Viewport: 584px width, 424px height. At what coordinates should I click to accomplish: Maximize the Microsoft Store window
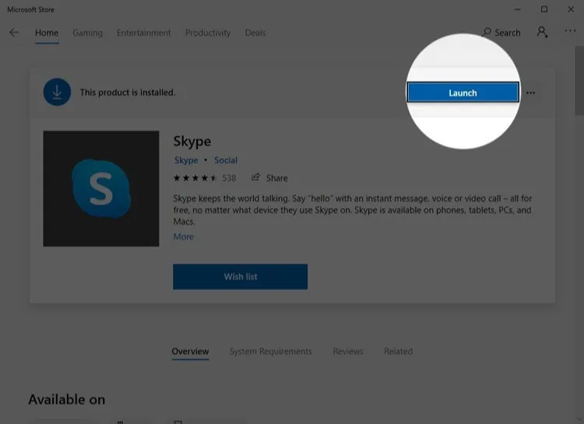544,9
